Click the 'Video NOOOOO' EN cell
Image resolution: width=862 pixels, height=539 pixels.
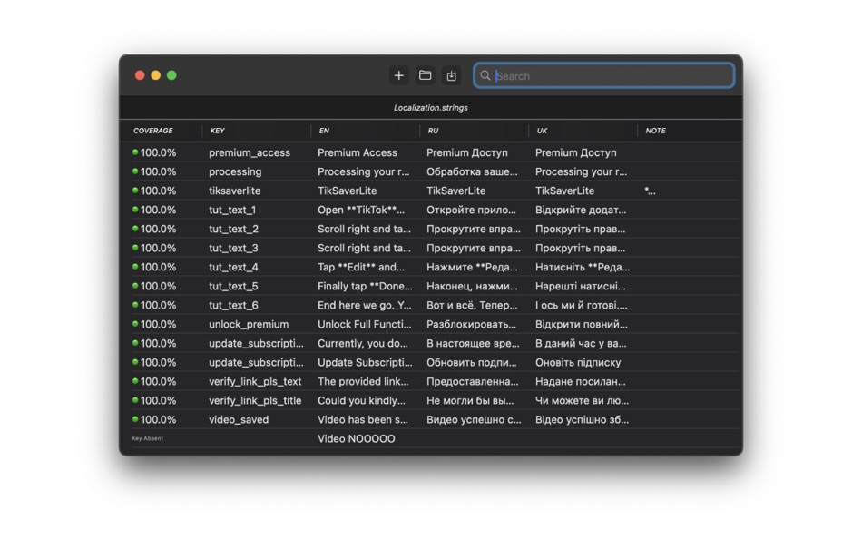[357, 439]
